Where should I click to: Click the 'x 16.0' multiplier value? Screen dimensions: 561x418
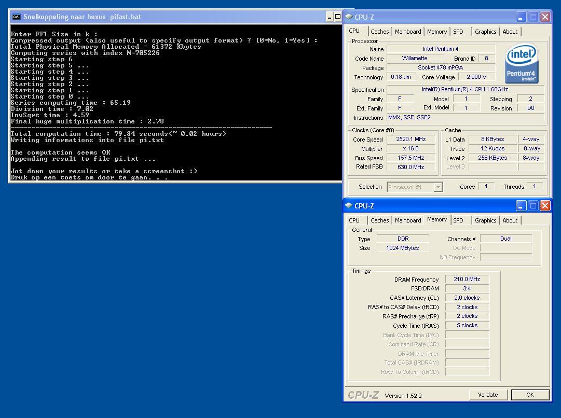coord(411,148)
